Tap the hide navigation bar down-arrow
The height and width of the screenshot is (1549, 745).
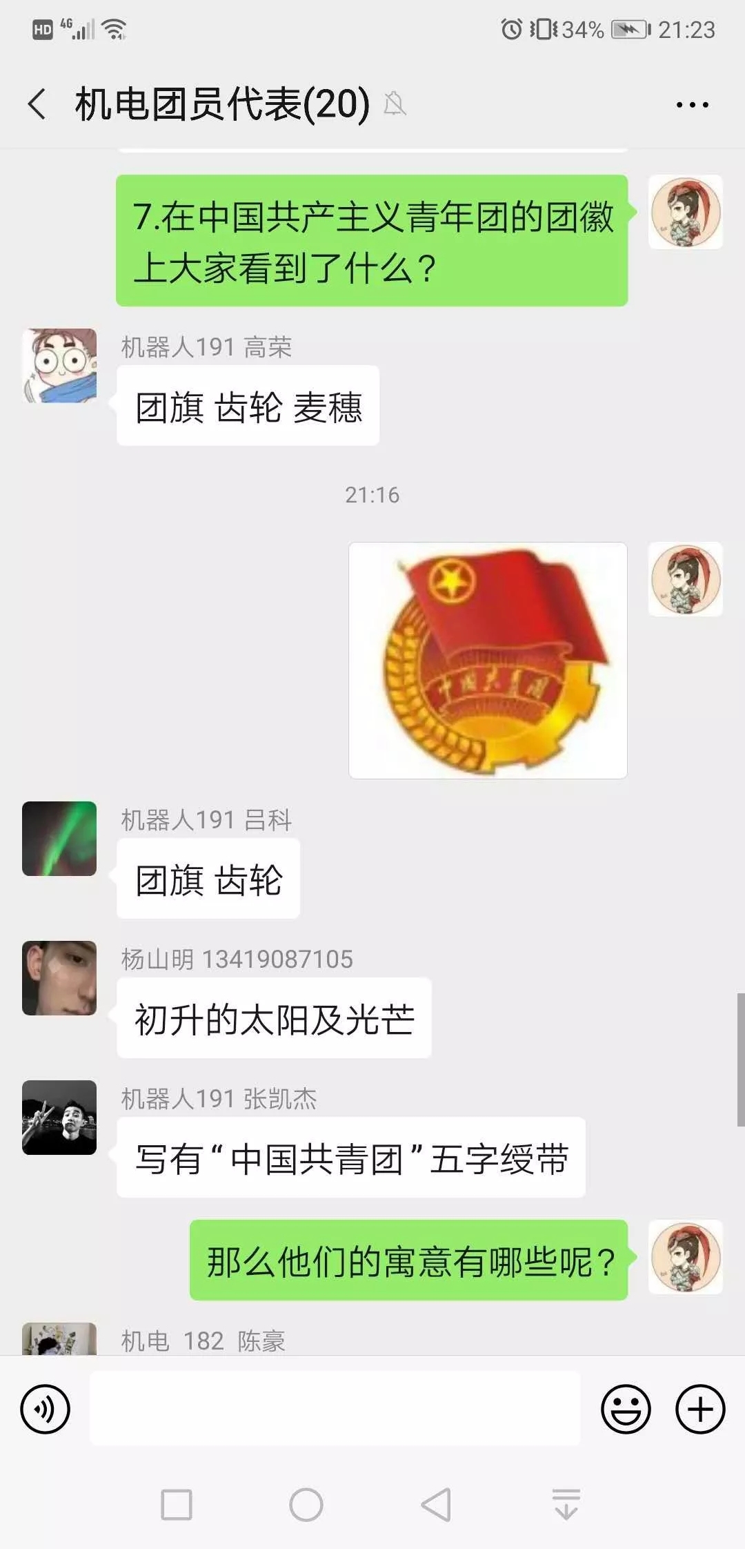click(566, 1505)
